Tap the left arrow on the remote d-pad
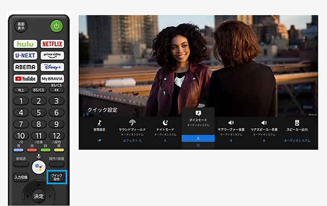 point(27,196)
